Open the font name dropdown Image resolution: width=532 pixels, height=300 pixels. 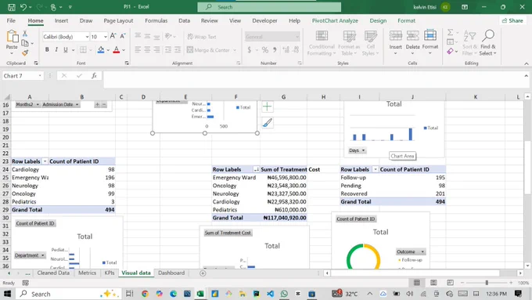pos(87,37)
